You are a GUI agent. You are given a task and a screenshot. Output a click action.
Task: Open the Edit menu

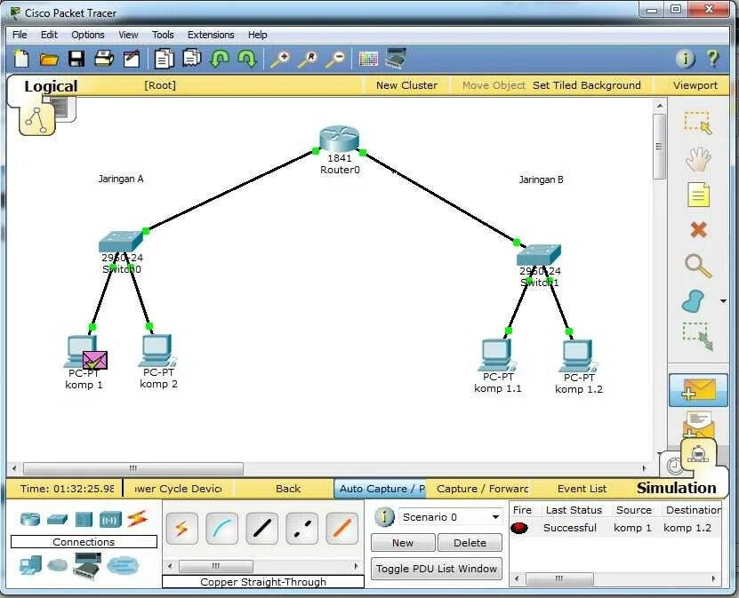(x=49, y=35)
